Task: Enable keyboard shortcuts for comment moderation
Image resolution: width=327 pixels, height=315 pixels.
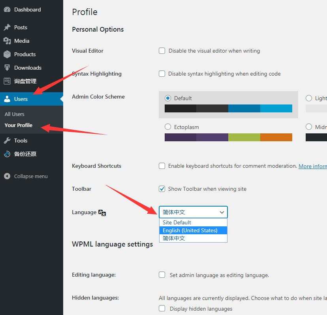Action: tap(162, 166)
